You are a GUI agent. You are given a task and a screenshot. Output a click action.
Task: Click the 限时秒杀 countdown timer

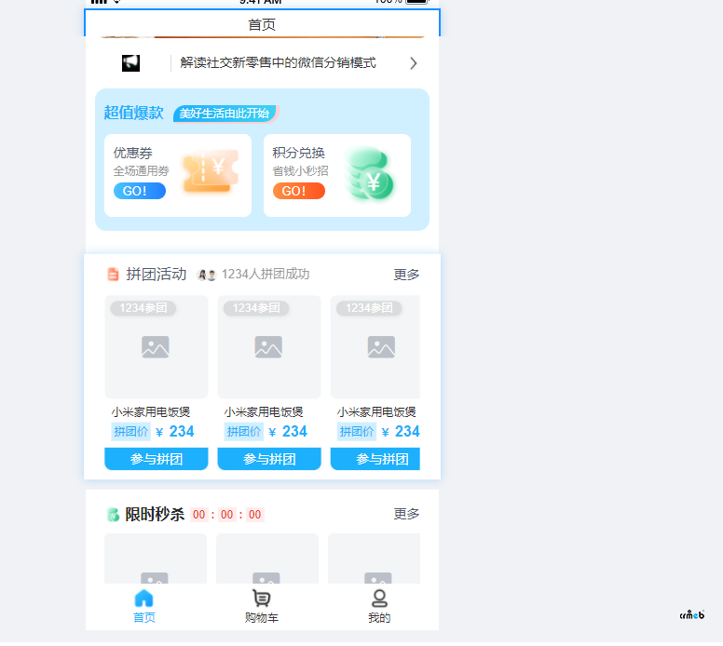coord(227,515)
